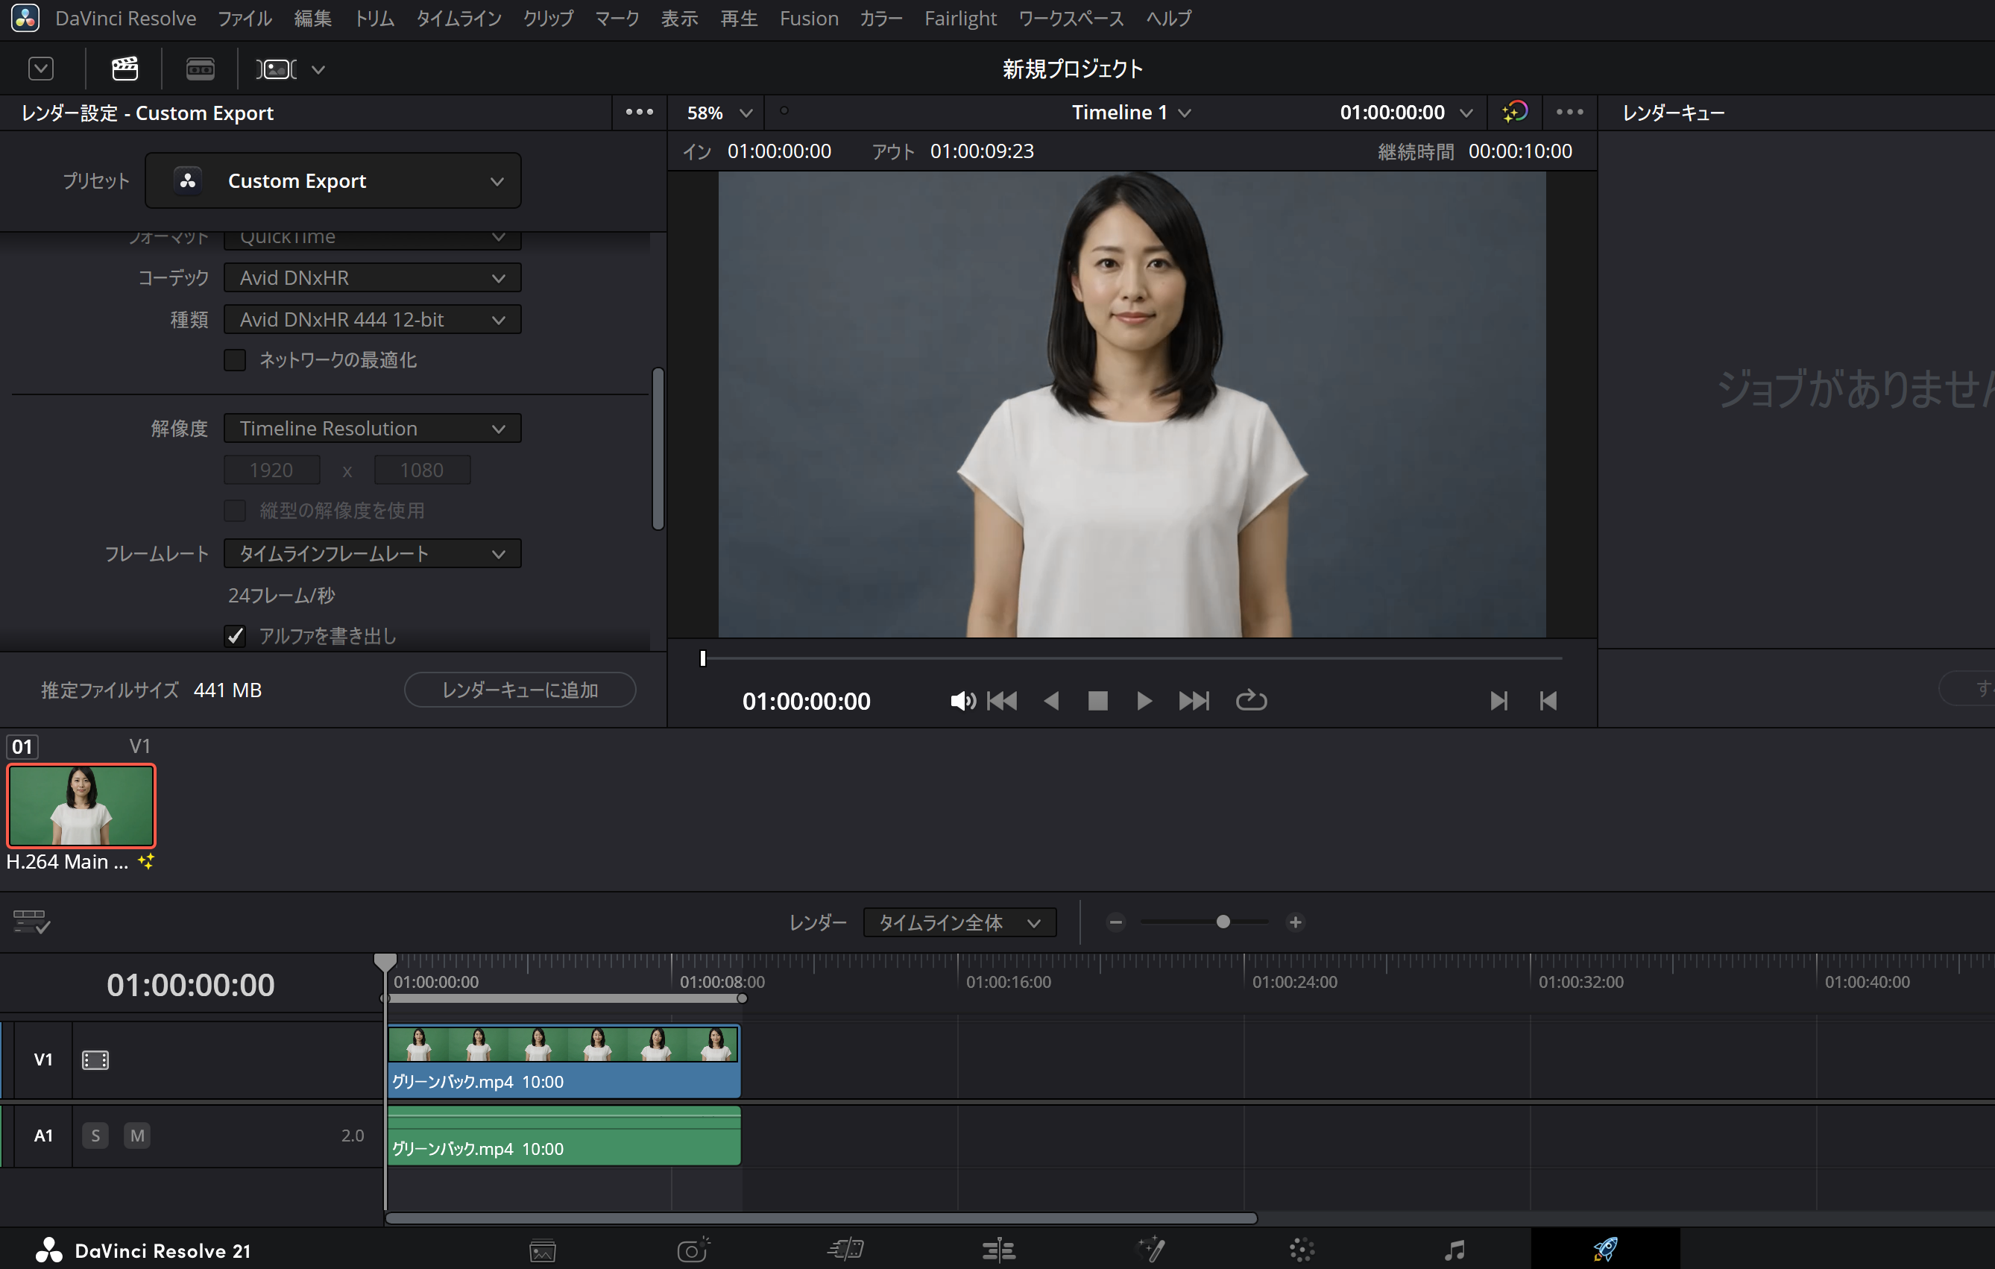The image size is (1995, 1269).
Task: Switch to the Color page icon
Action: point(1302,1250)
